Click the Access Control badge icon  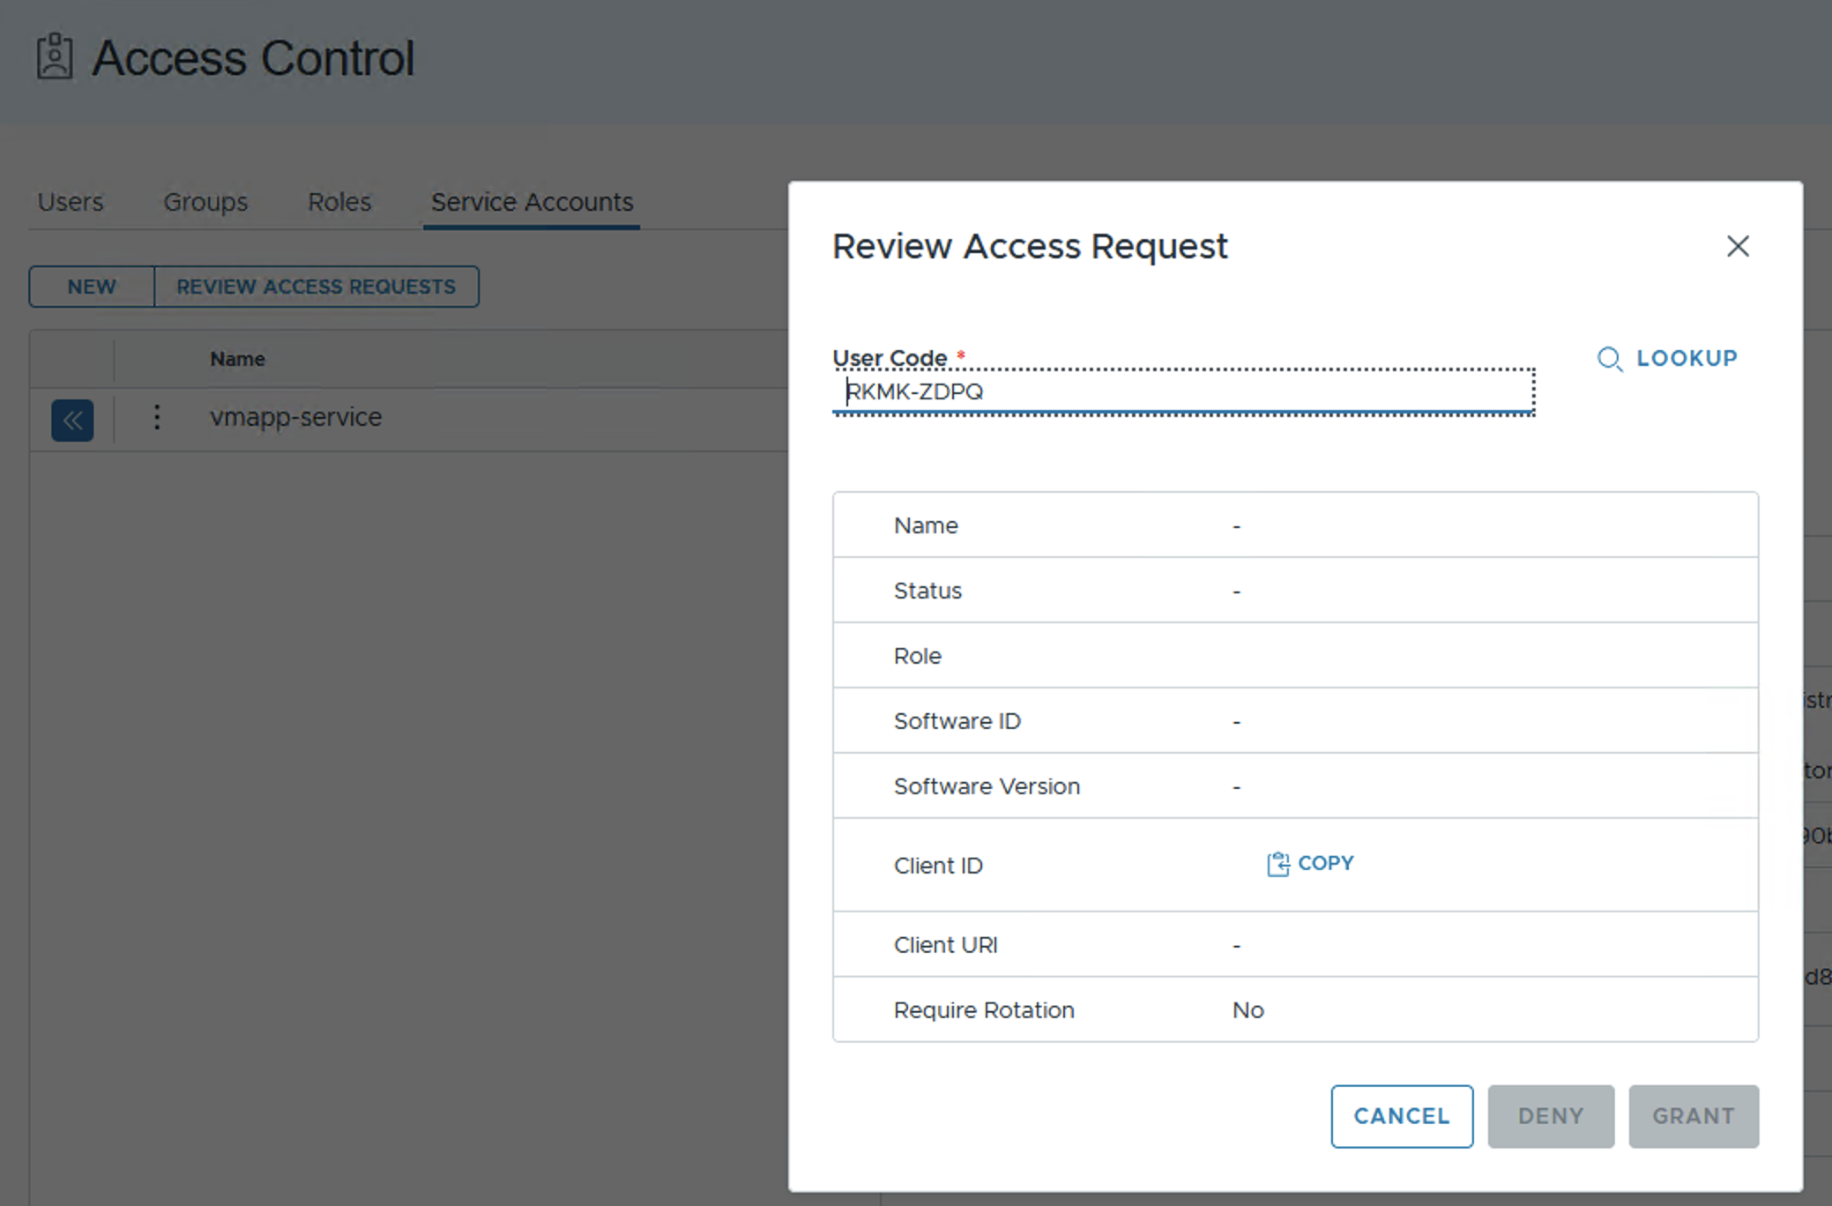click(55, 57)
